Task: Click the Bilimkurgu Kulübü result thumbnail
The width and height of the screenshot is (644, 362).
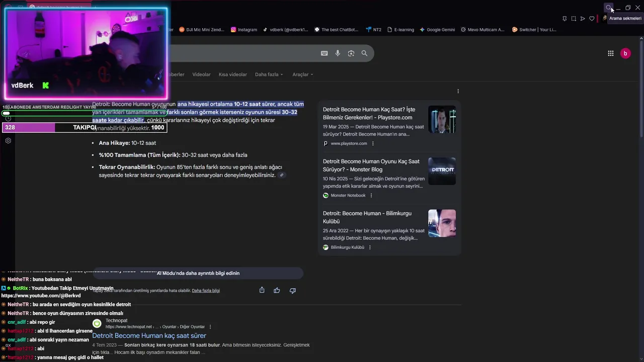Action: click(442, 223)
